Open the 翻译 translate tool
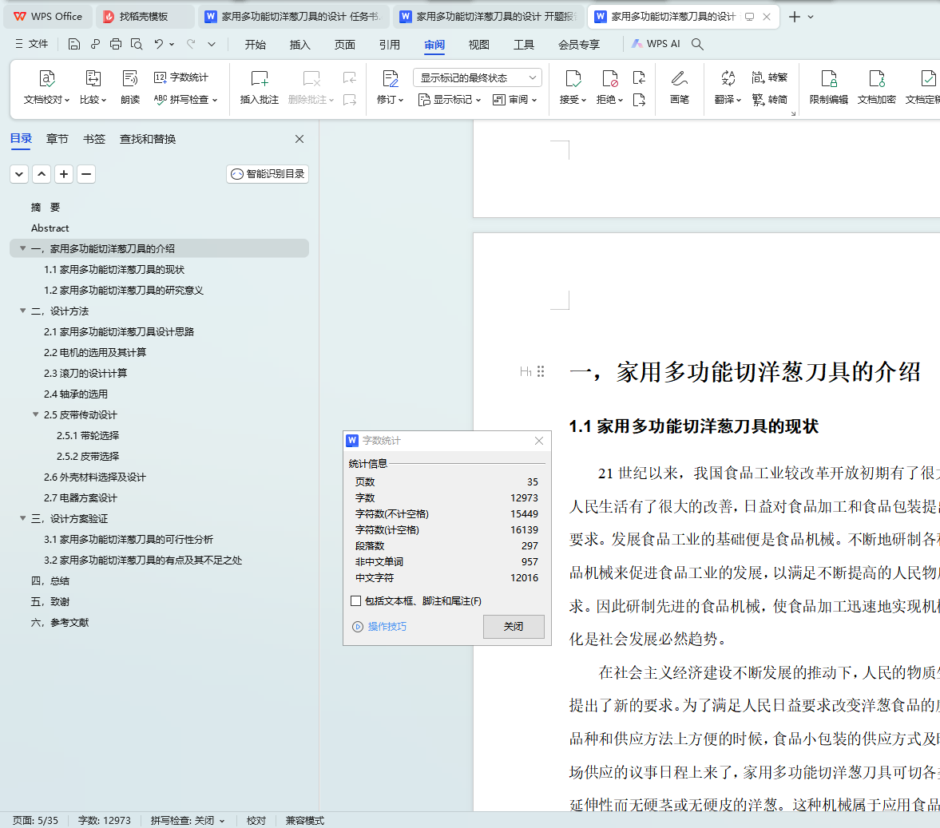940x828 pixels. tap(728, 88)
